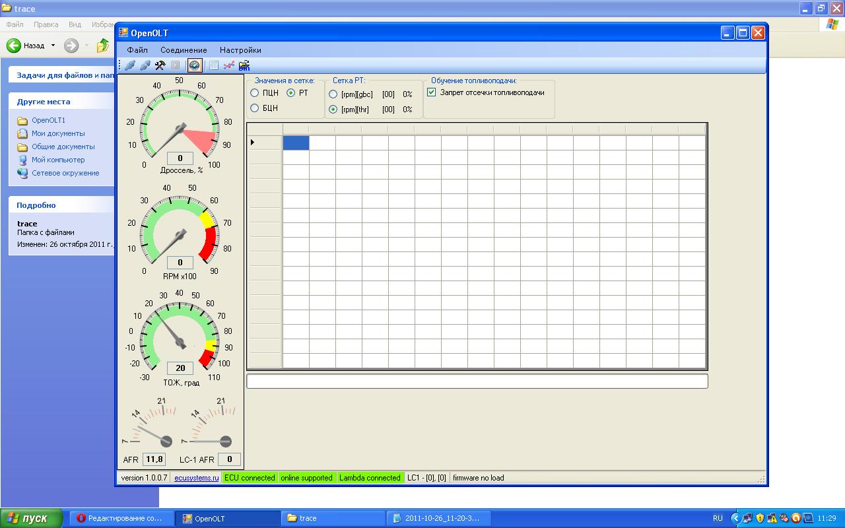Screen dimensions: 845x528
Task: Click the graph chart icon in toolbar
Action: [x=229, y=65]
